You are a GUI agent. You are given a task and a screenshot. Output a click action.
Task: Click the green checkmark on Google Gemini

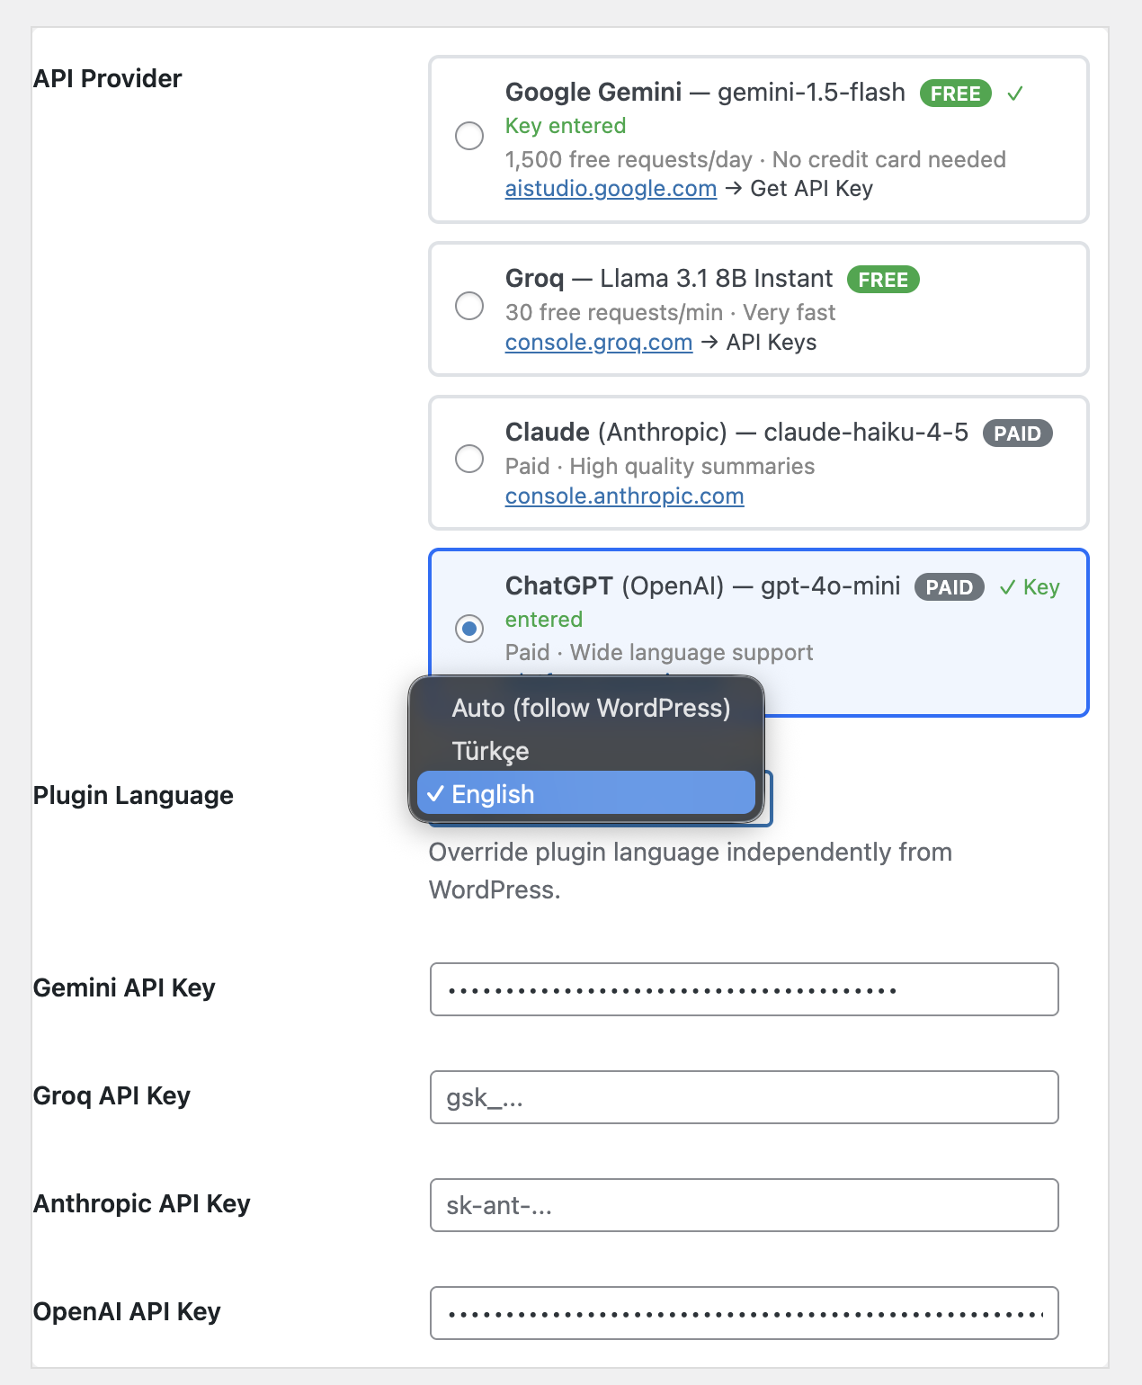point(1015,94)
